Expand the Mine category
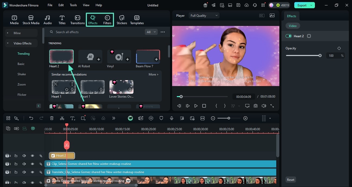 tap(21, 33)
